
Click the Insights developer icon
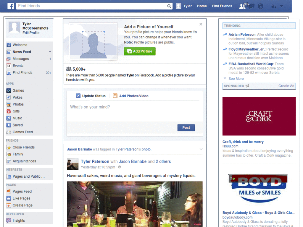click(9, 220)
